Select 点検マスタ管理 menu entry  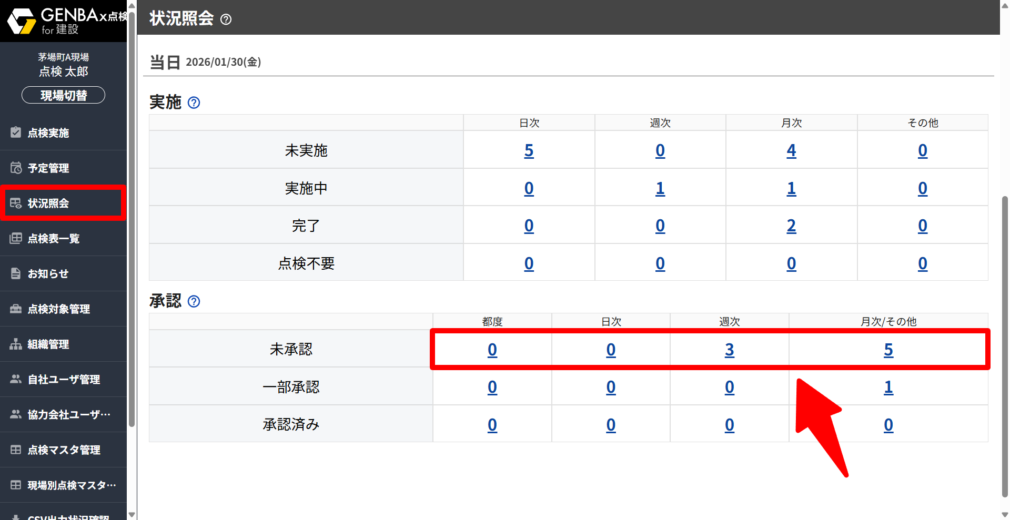coord(63,450)
